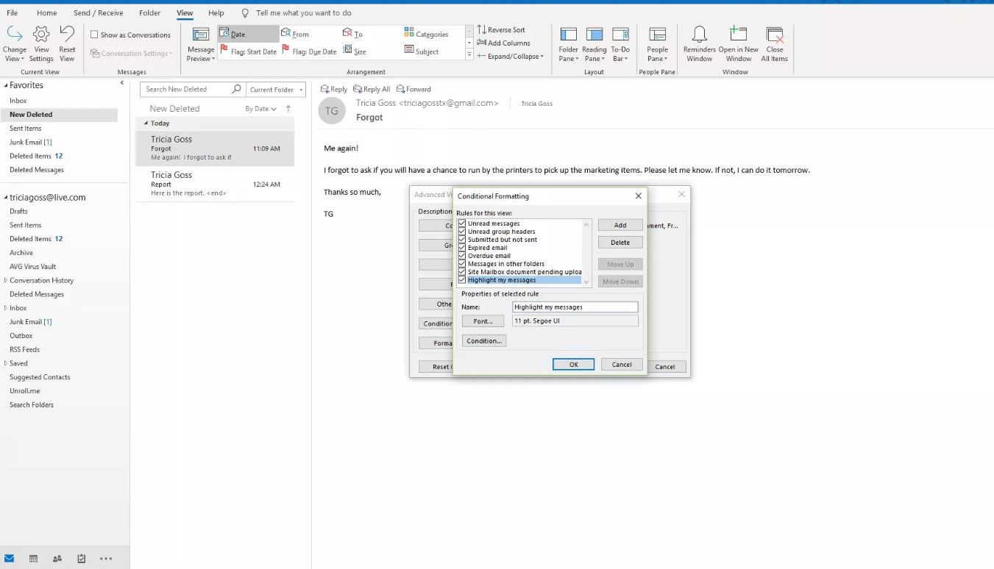The image size is (994, 569).
Task: Click the Reset View icon
Action: [67, 43]
